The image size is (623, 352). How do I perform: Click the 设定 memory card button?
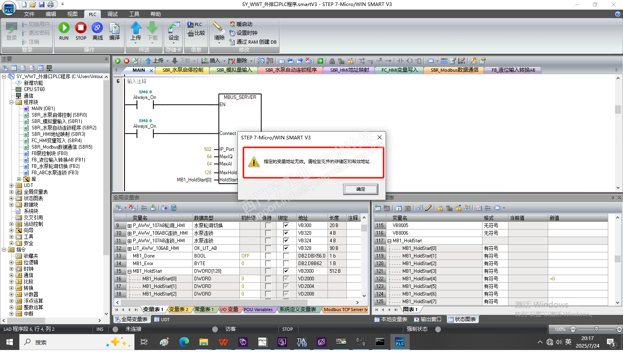tap(174, 32)
